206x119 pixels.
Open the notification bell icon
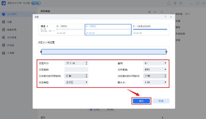point(169,3)
